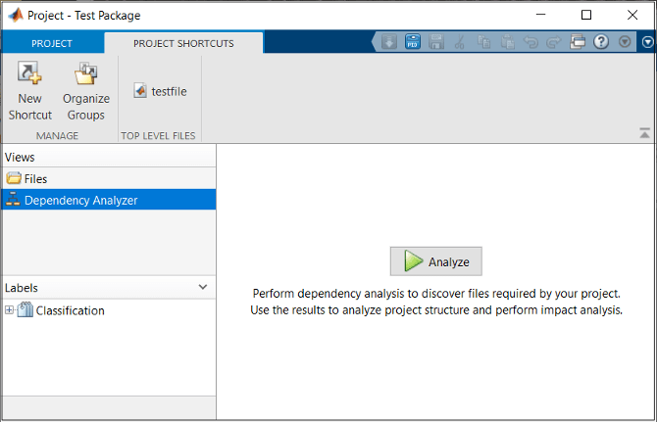Click the download arrow icon in quick access
Viewport: 657px width, 422px height.
click(389, 42)
